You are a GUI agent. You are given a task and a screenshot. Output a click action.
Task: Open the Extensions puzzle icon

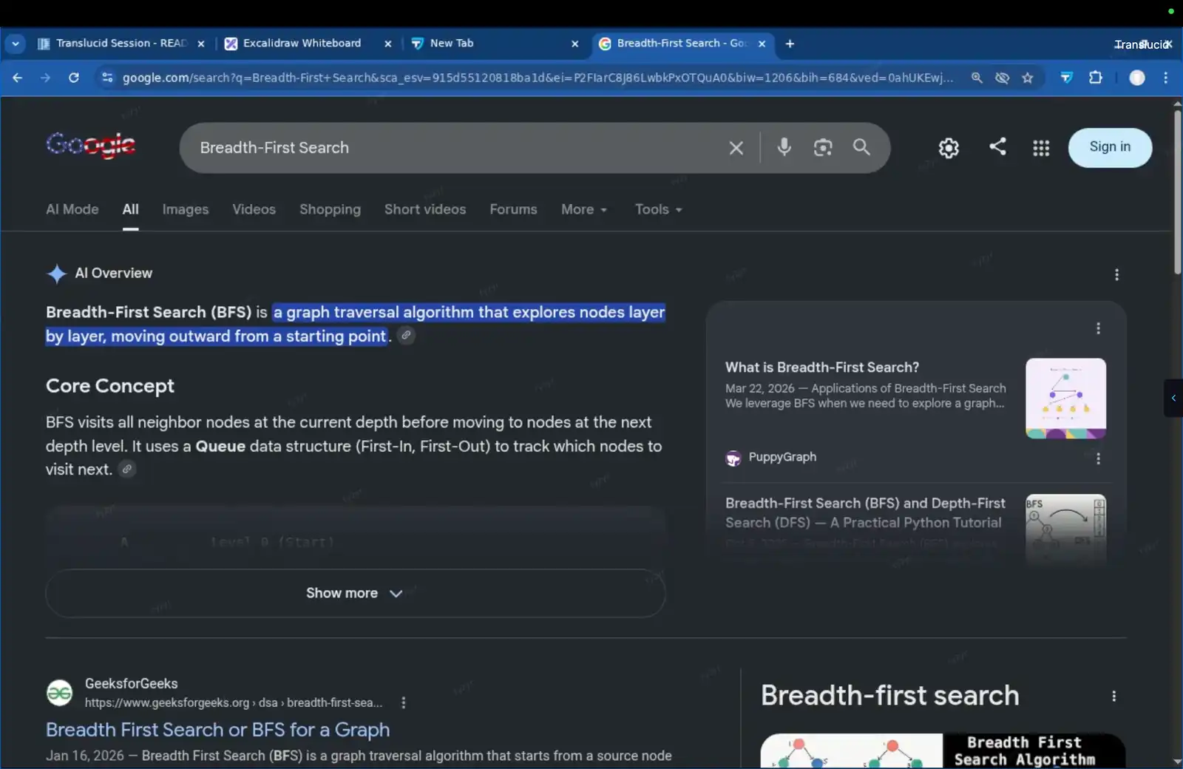(1096, 78)
